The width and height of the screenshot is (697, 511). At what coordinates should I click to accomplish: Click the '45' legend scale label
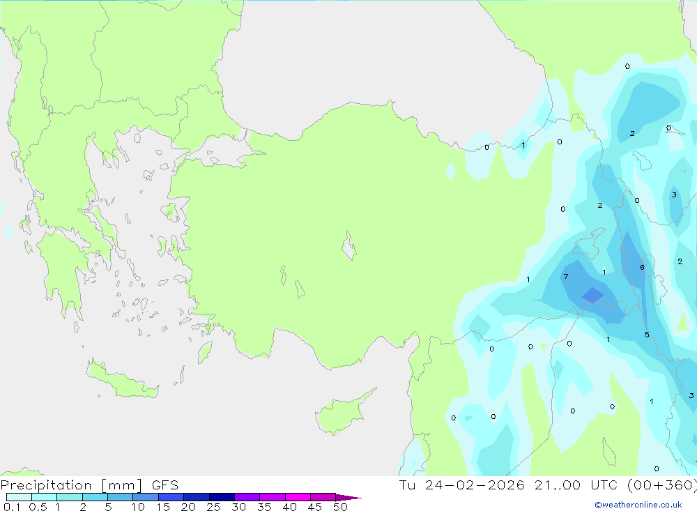[x=315, y=507]
